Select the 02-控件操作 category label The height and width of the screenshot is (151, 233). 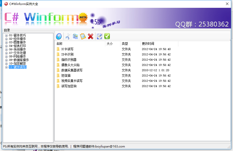pyautogui.click(x=18, y=39)
